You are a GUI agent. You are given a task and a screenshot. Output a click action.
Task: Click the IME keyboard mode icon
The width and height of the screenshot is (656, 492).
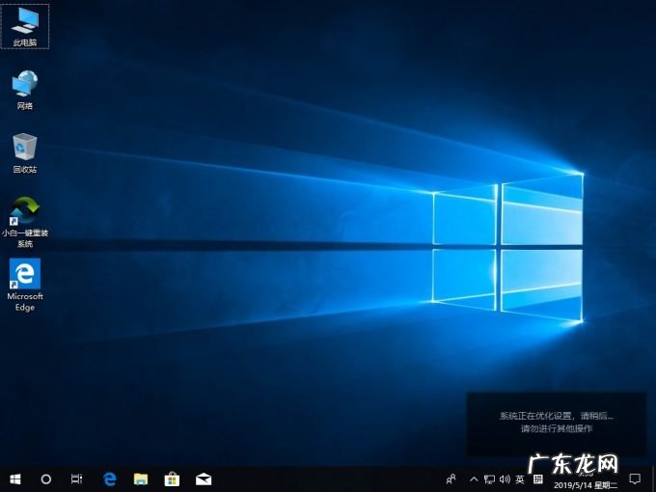click(536, 478)
